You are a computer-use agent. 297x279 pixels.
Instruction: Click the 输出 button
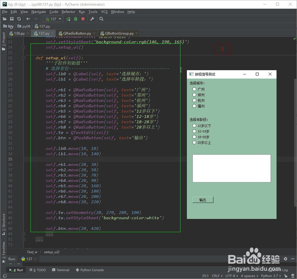(x=203, y=200)
